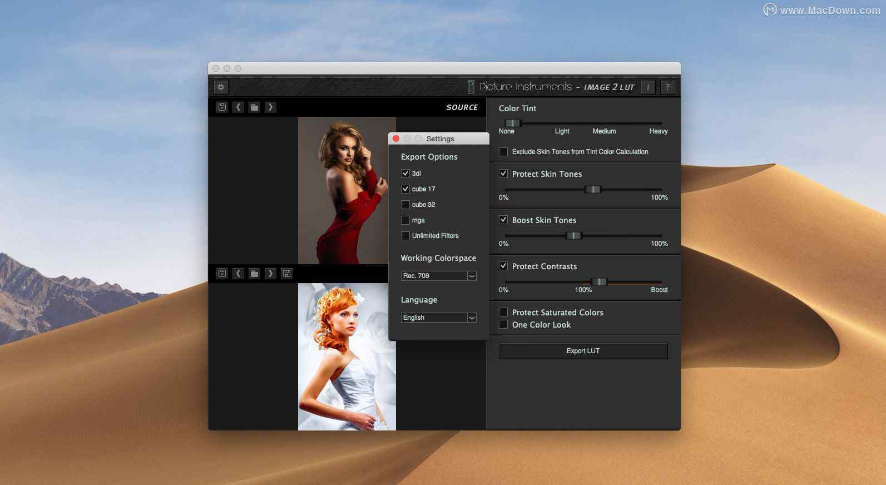This screenshot has width=886, height=485.
Task: Click the 'Heavy' tint label
Action: pyautogui.click(x=658, y=131)
